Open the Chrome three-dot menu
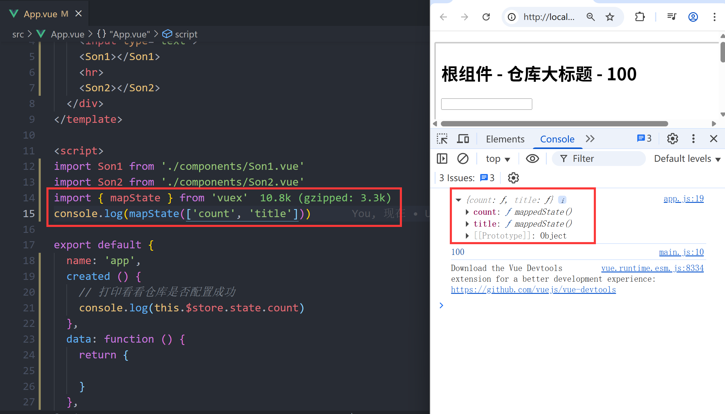 tap(714, 17)
